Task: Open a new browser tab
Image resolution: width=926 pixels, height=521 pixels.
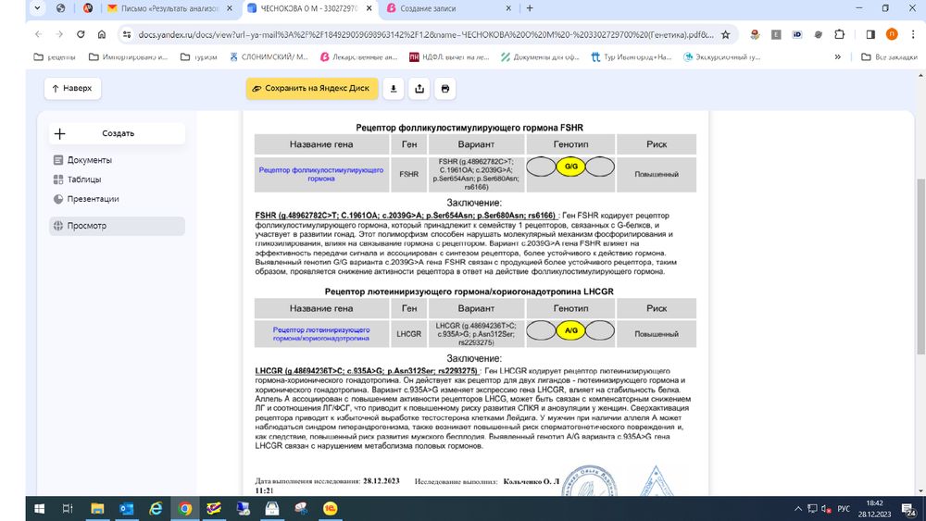Action: [530, 8]
